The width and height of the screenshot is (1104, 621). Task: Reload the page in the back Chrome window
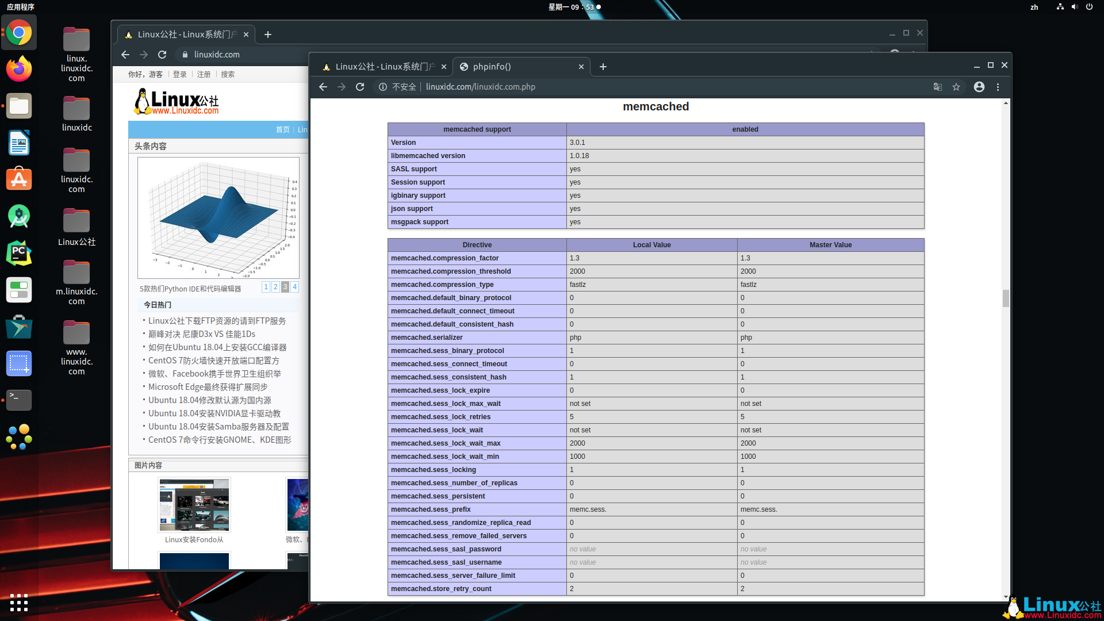click(162, 55)
